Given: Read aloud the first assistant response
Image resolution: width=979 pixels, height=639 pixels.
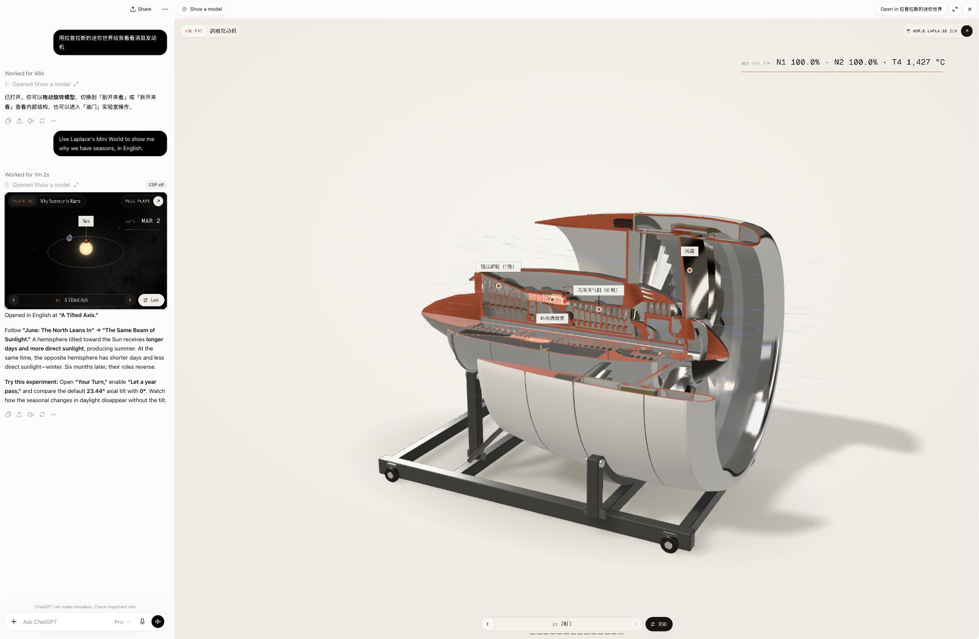Looking at the screenshot, I should coord(31,121).
